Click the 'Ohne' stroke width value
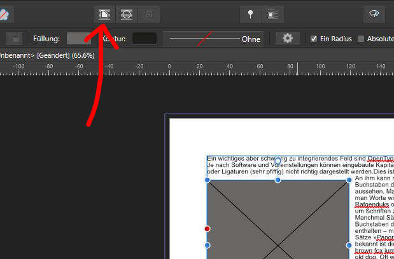Image resolution: width=394 pixels, height=259 pixels. [251, 39]
